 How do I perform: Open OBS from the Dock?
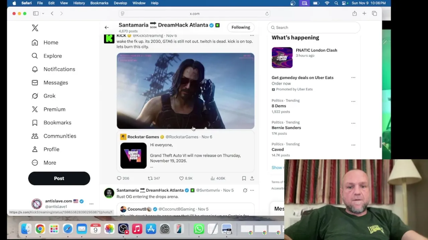click(123, 229)
